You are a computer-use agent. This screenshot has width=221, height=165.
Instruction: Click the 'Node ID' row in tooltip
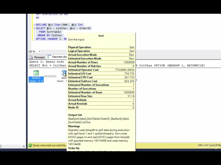101,108
